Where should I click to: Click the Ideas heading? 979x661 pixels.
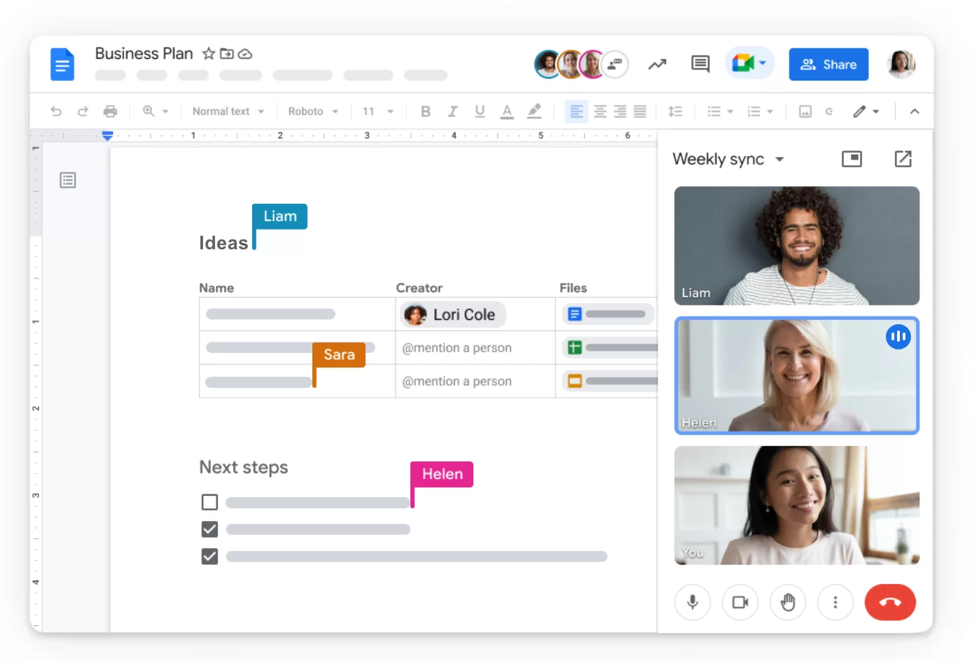[223, 243]
